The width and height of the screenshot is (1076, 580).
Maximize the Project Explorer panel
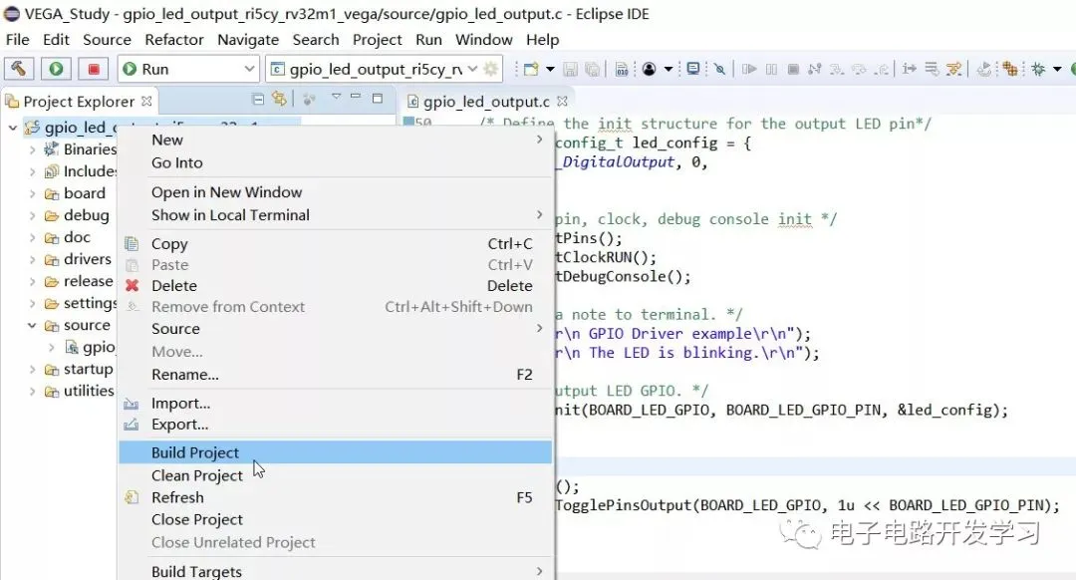378,98
